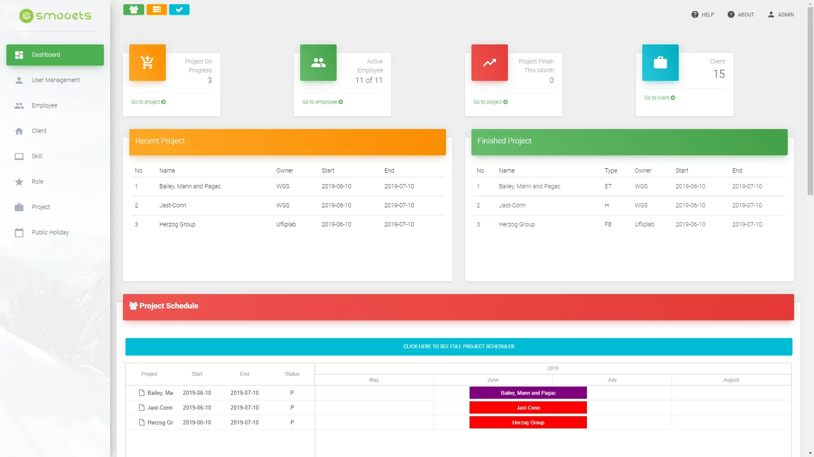Open the HELP menu
The width and height of the screenshot is (814, 457).
[x=702, y=14]
